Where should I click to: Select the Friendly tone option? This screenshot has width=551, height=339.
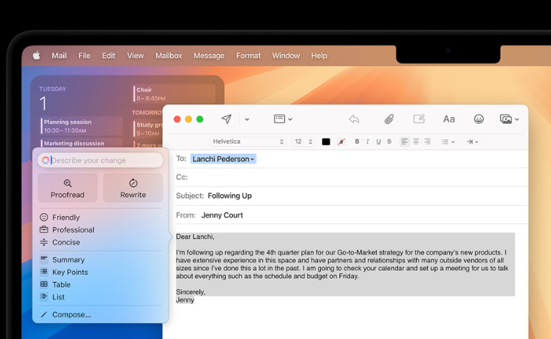[x=65, y=217]
